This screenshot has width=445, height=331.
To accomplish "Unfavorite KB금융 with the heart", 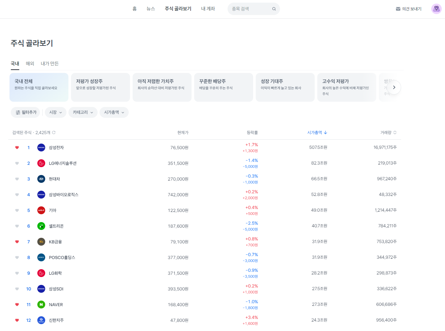I will point(17,242).
